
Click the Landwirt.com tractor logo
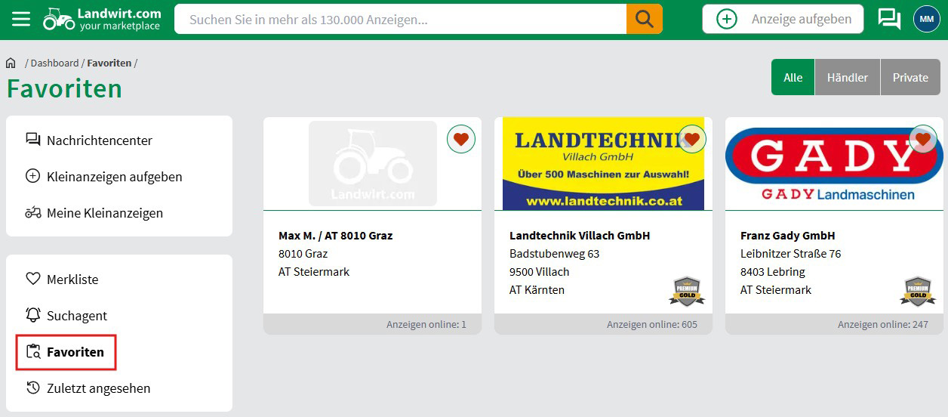102,19
